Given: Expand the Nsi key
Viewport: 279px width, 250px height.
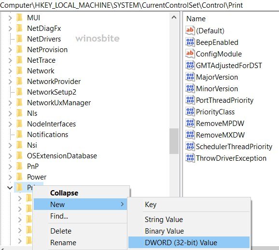Looking at the screenshot, I should (x=10, y=145).
